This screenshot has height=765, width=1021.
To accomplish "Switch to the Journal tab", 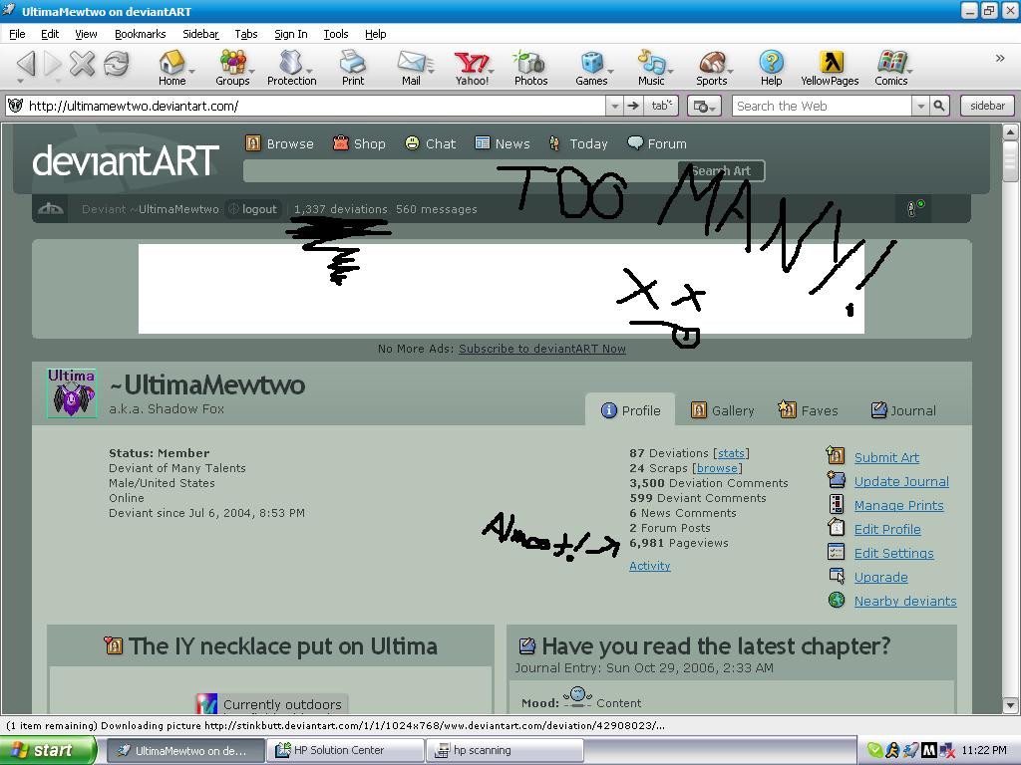I will coord(903,410).
